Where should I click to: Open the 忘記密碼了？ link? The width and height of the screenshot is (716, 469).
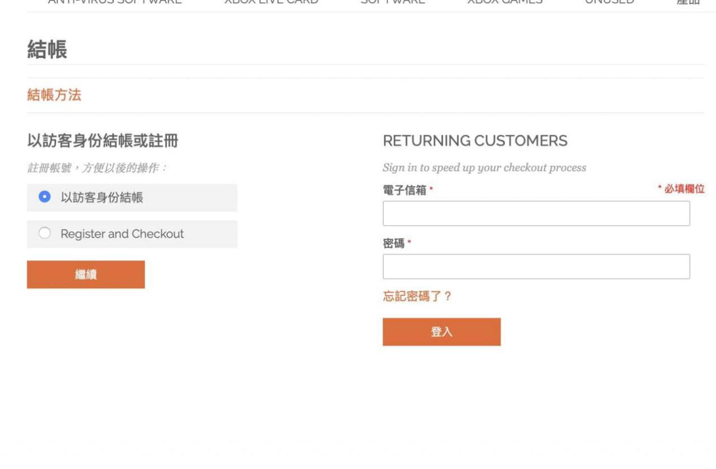tap(417, 296)
